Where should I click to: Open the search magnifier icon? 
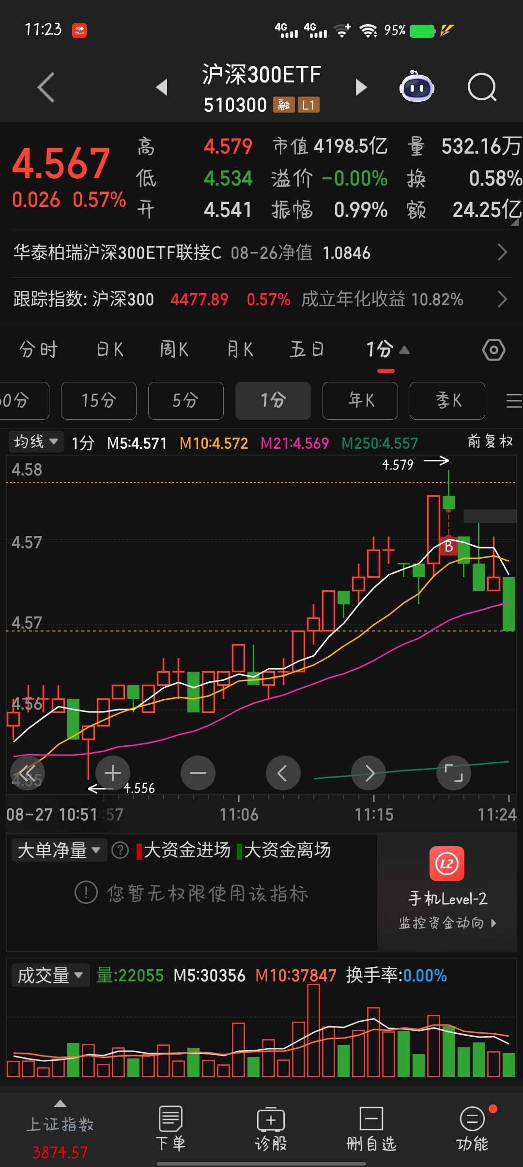click(x=482, y=87)
